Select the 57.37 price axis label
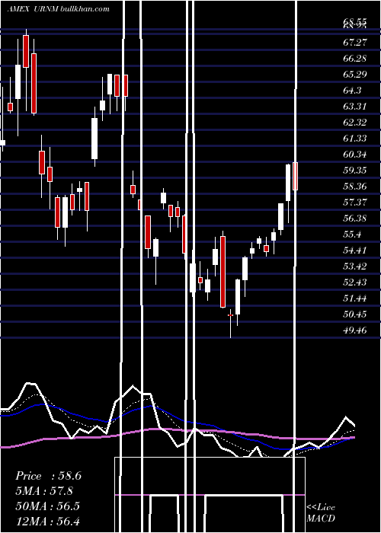381x533 pixels. pyautogui.click(x=355, y=202)
